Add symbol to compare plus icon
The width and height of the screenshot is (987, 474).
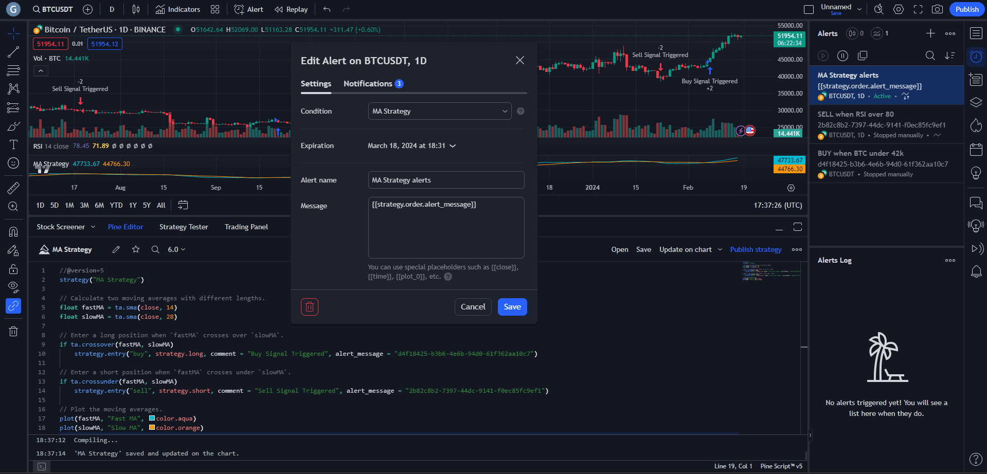pyautogui.click(x=87, y=9)
